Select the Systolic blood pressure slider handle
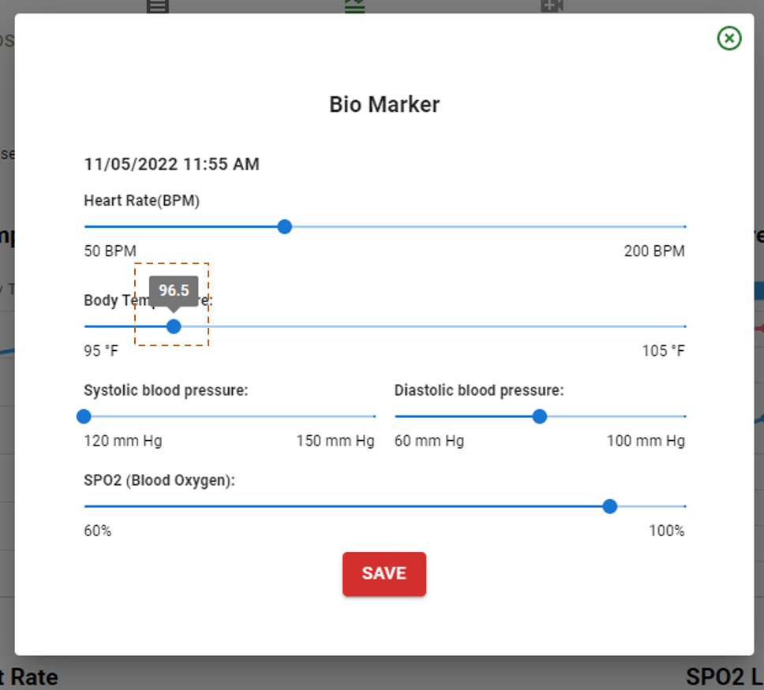764x690 pixels. (x=84, y=416)
